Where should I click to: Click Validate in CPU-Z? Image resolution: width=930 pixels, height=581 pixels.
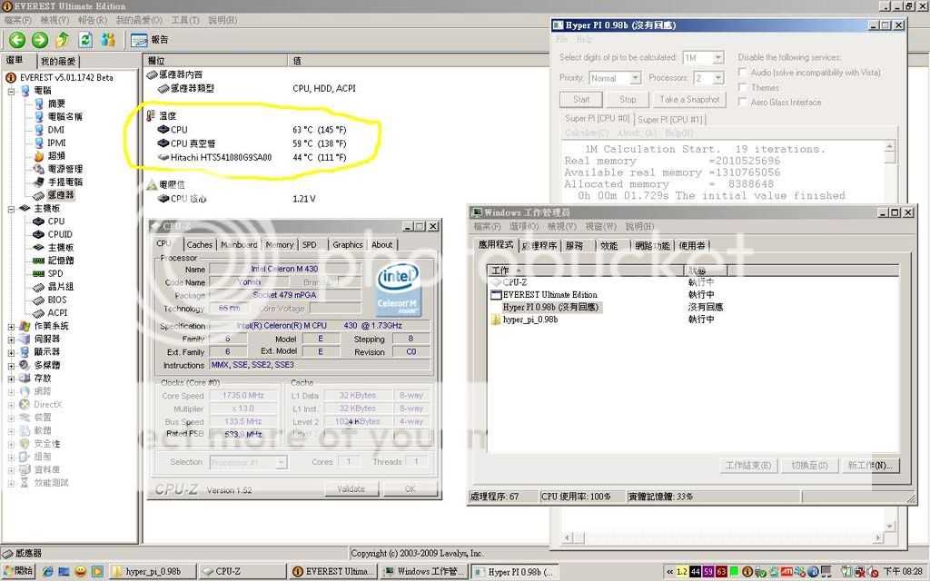coord(351,489)
